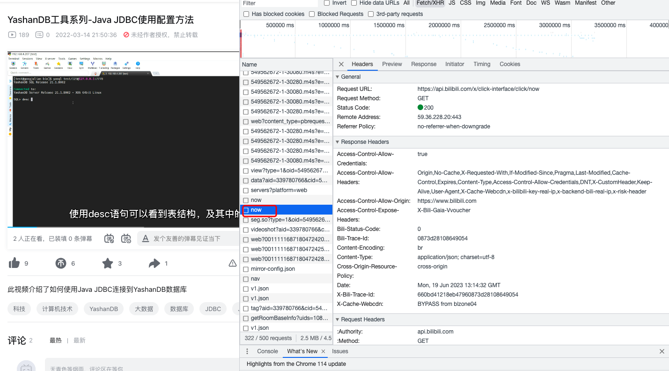Switch drawer to the Console tab
Screen dimensions: 669x371
(267, 351)
